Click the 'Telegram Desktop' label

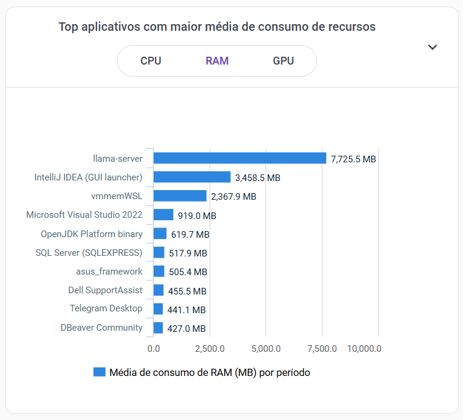[x=106, y=308]
